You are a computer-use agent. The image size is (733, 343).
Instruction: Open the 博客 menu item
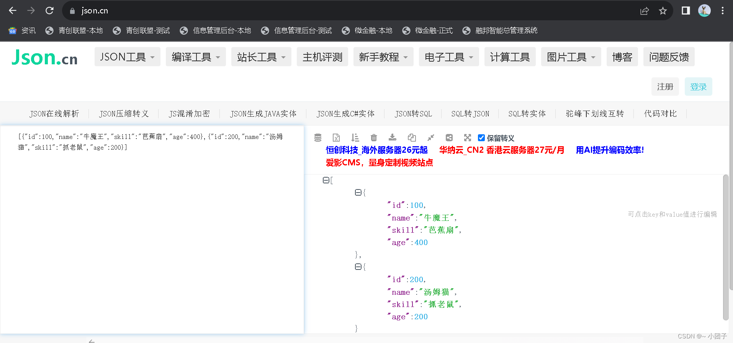(x=622, y=57)
